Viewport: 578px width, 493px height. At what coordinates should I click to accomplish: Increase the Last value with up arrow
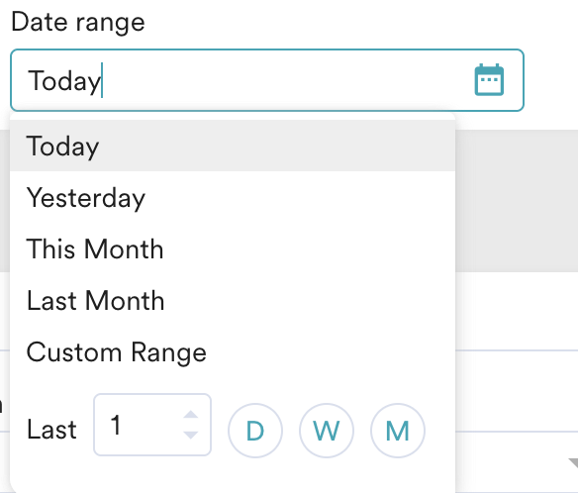(191, 415)
